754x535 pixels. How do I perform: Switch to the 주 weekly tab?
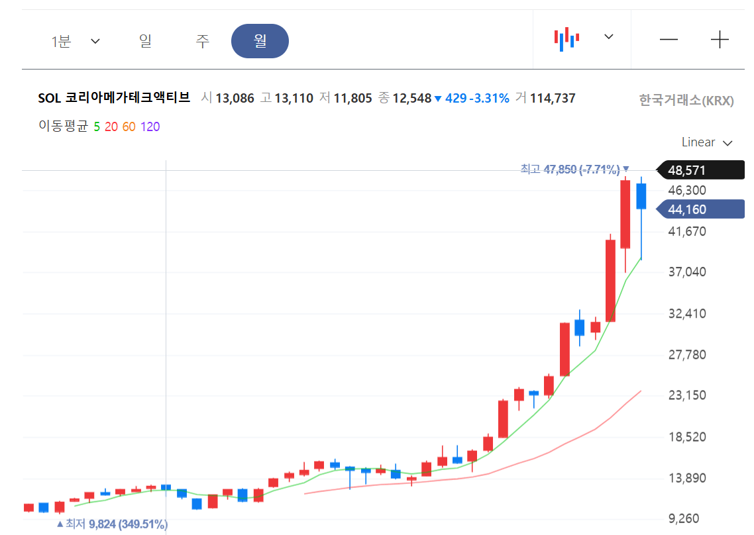(202, 40)
